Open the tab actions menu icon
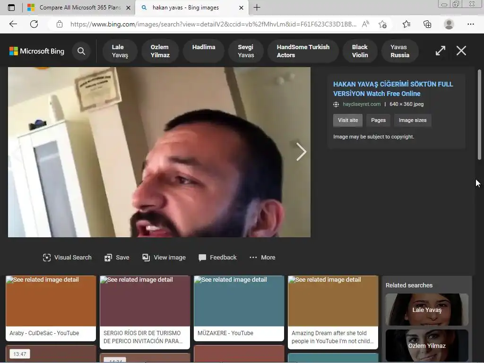Screen dimensions: 484x363 11,8
